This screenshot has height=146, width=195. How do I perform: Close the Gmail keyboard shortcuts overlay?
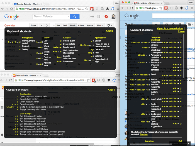click(181, 32)
